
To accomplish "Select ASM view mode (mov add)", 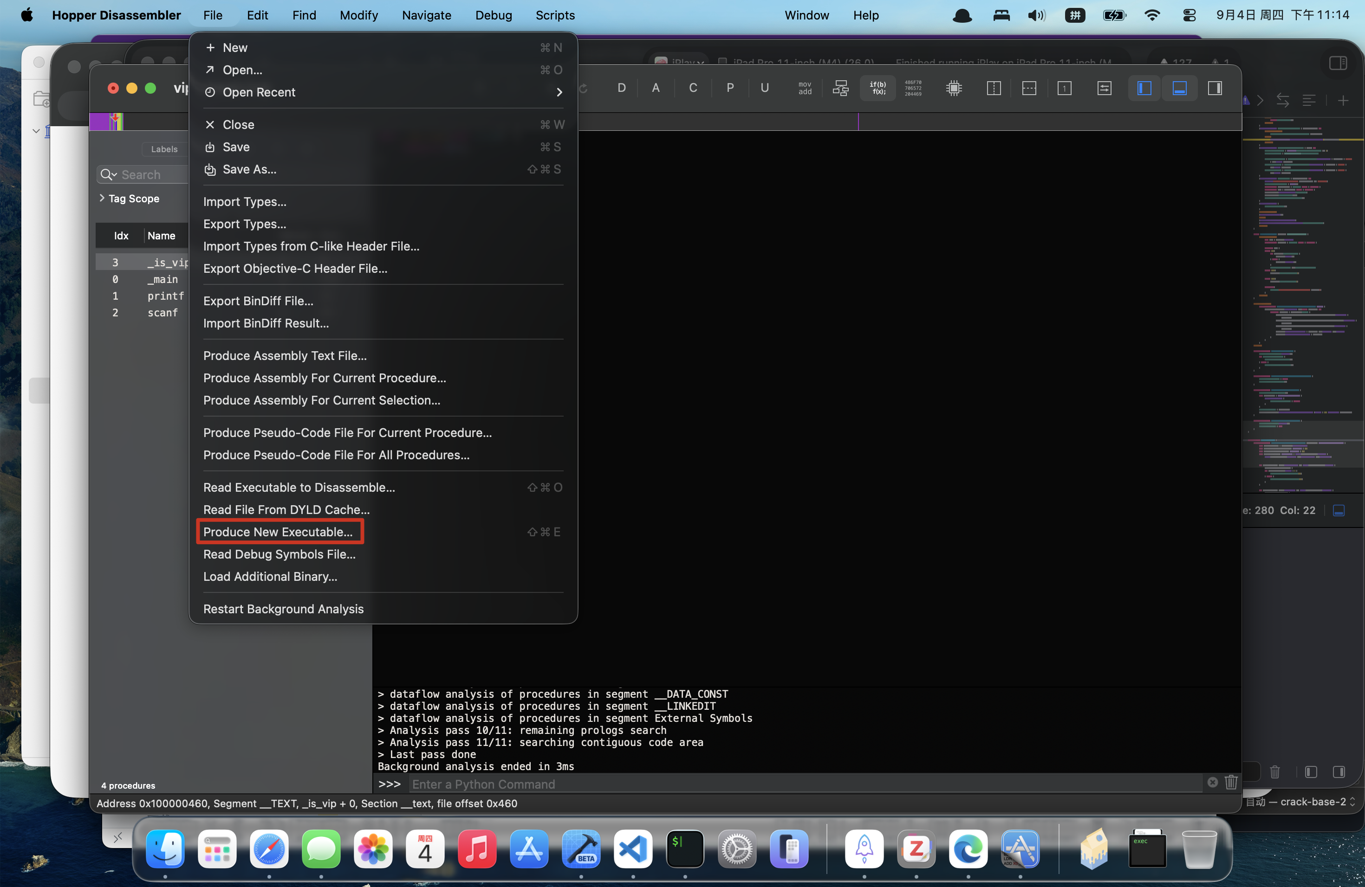I will tap(805, 88).
